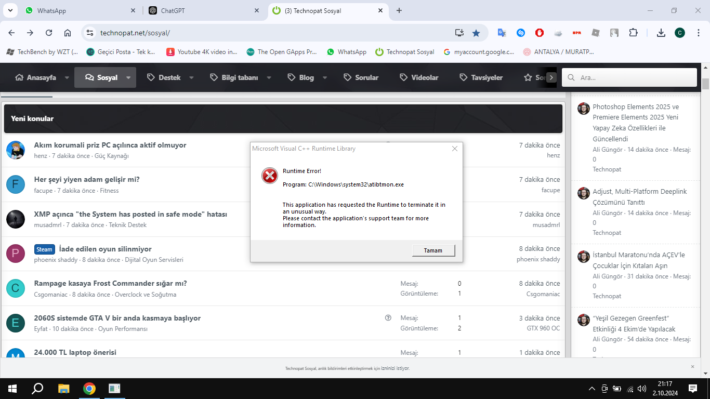Open the Sorular navigation item
Screen dimensions: 710x399
(x=361, y=77)
